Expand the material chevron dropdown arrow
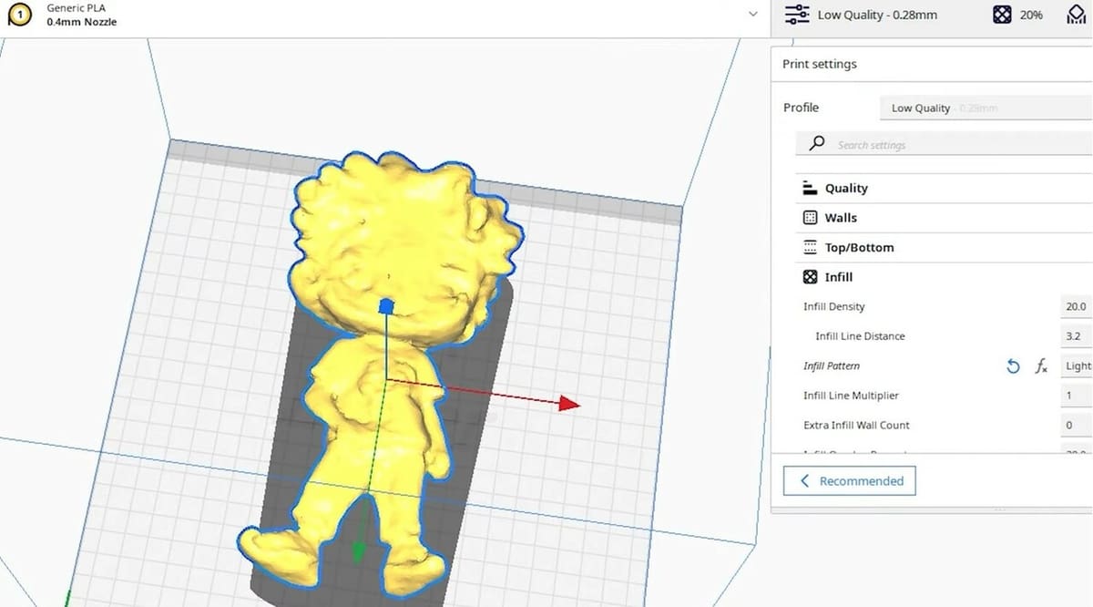Viewport: 1093px width, 607px height. 752,15
